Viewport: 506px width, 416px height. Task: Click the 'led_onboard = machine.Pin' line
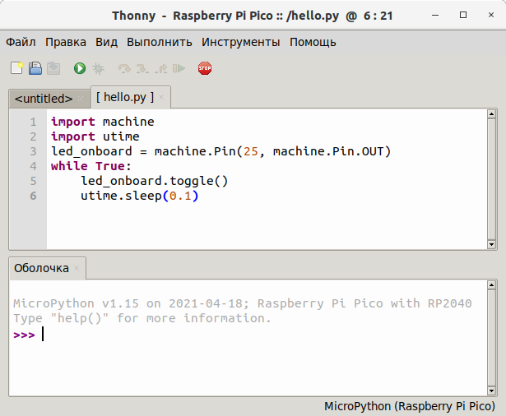pyautogui.click(x=221, y=151)
